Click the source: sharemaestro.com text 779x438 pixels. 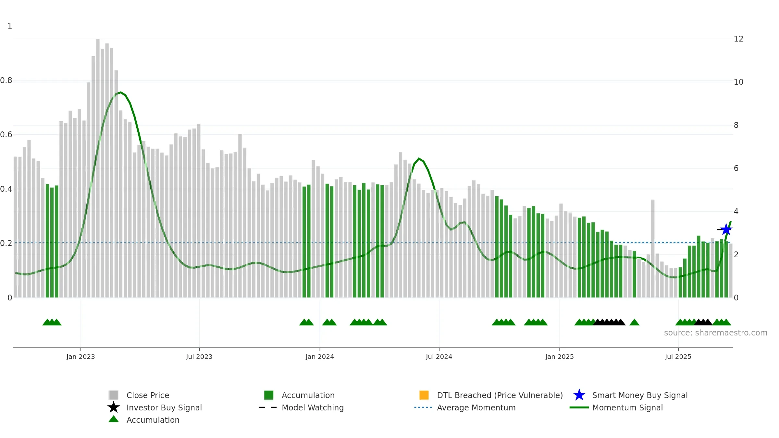[716, 333]
